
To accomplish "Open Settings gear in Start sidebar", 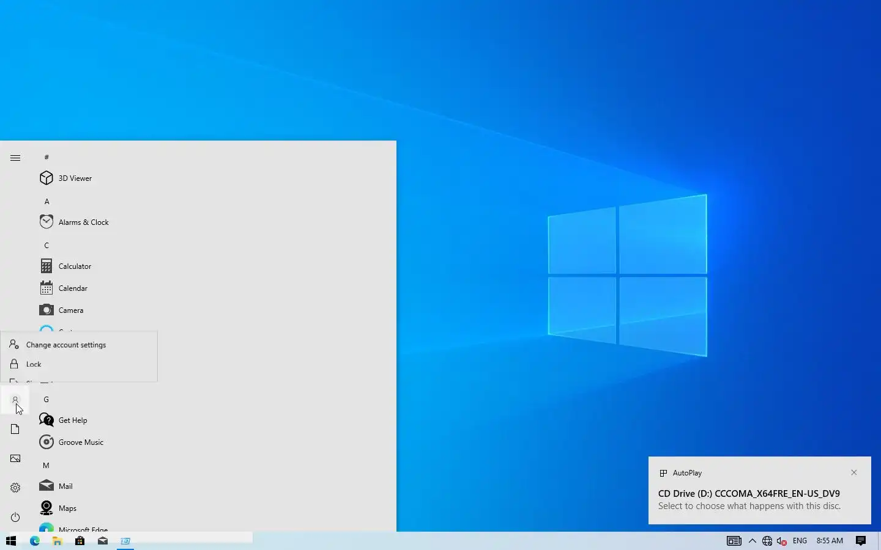I will click(15, 488).
